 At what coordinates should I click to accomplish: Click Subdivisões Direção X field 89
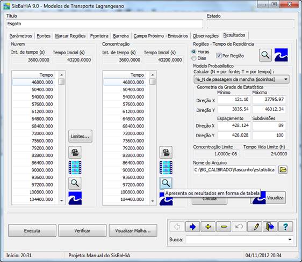pos(269,125)
